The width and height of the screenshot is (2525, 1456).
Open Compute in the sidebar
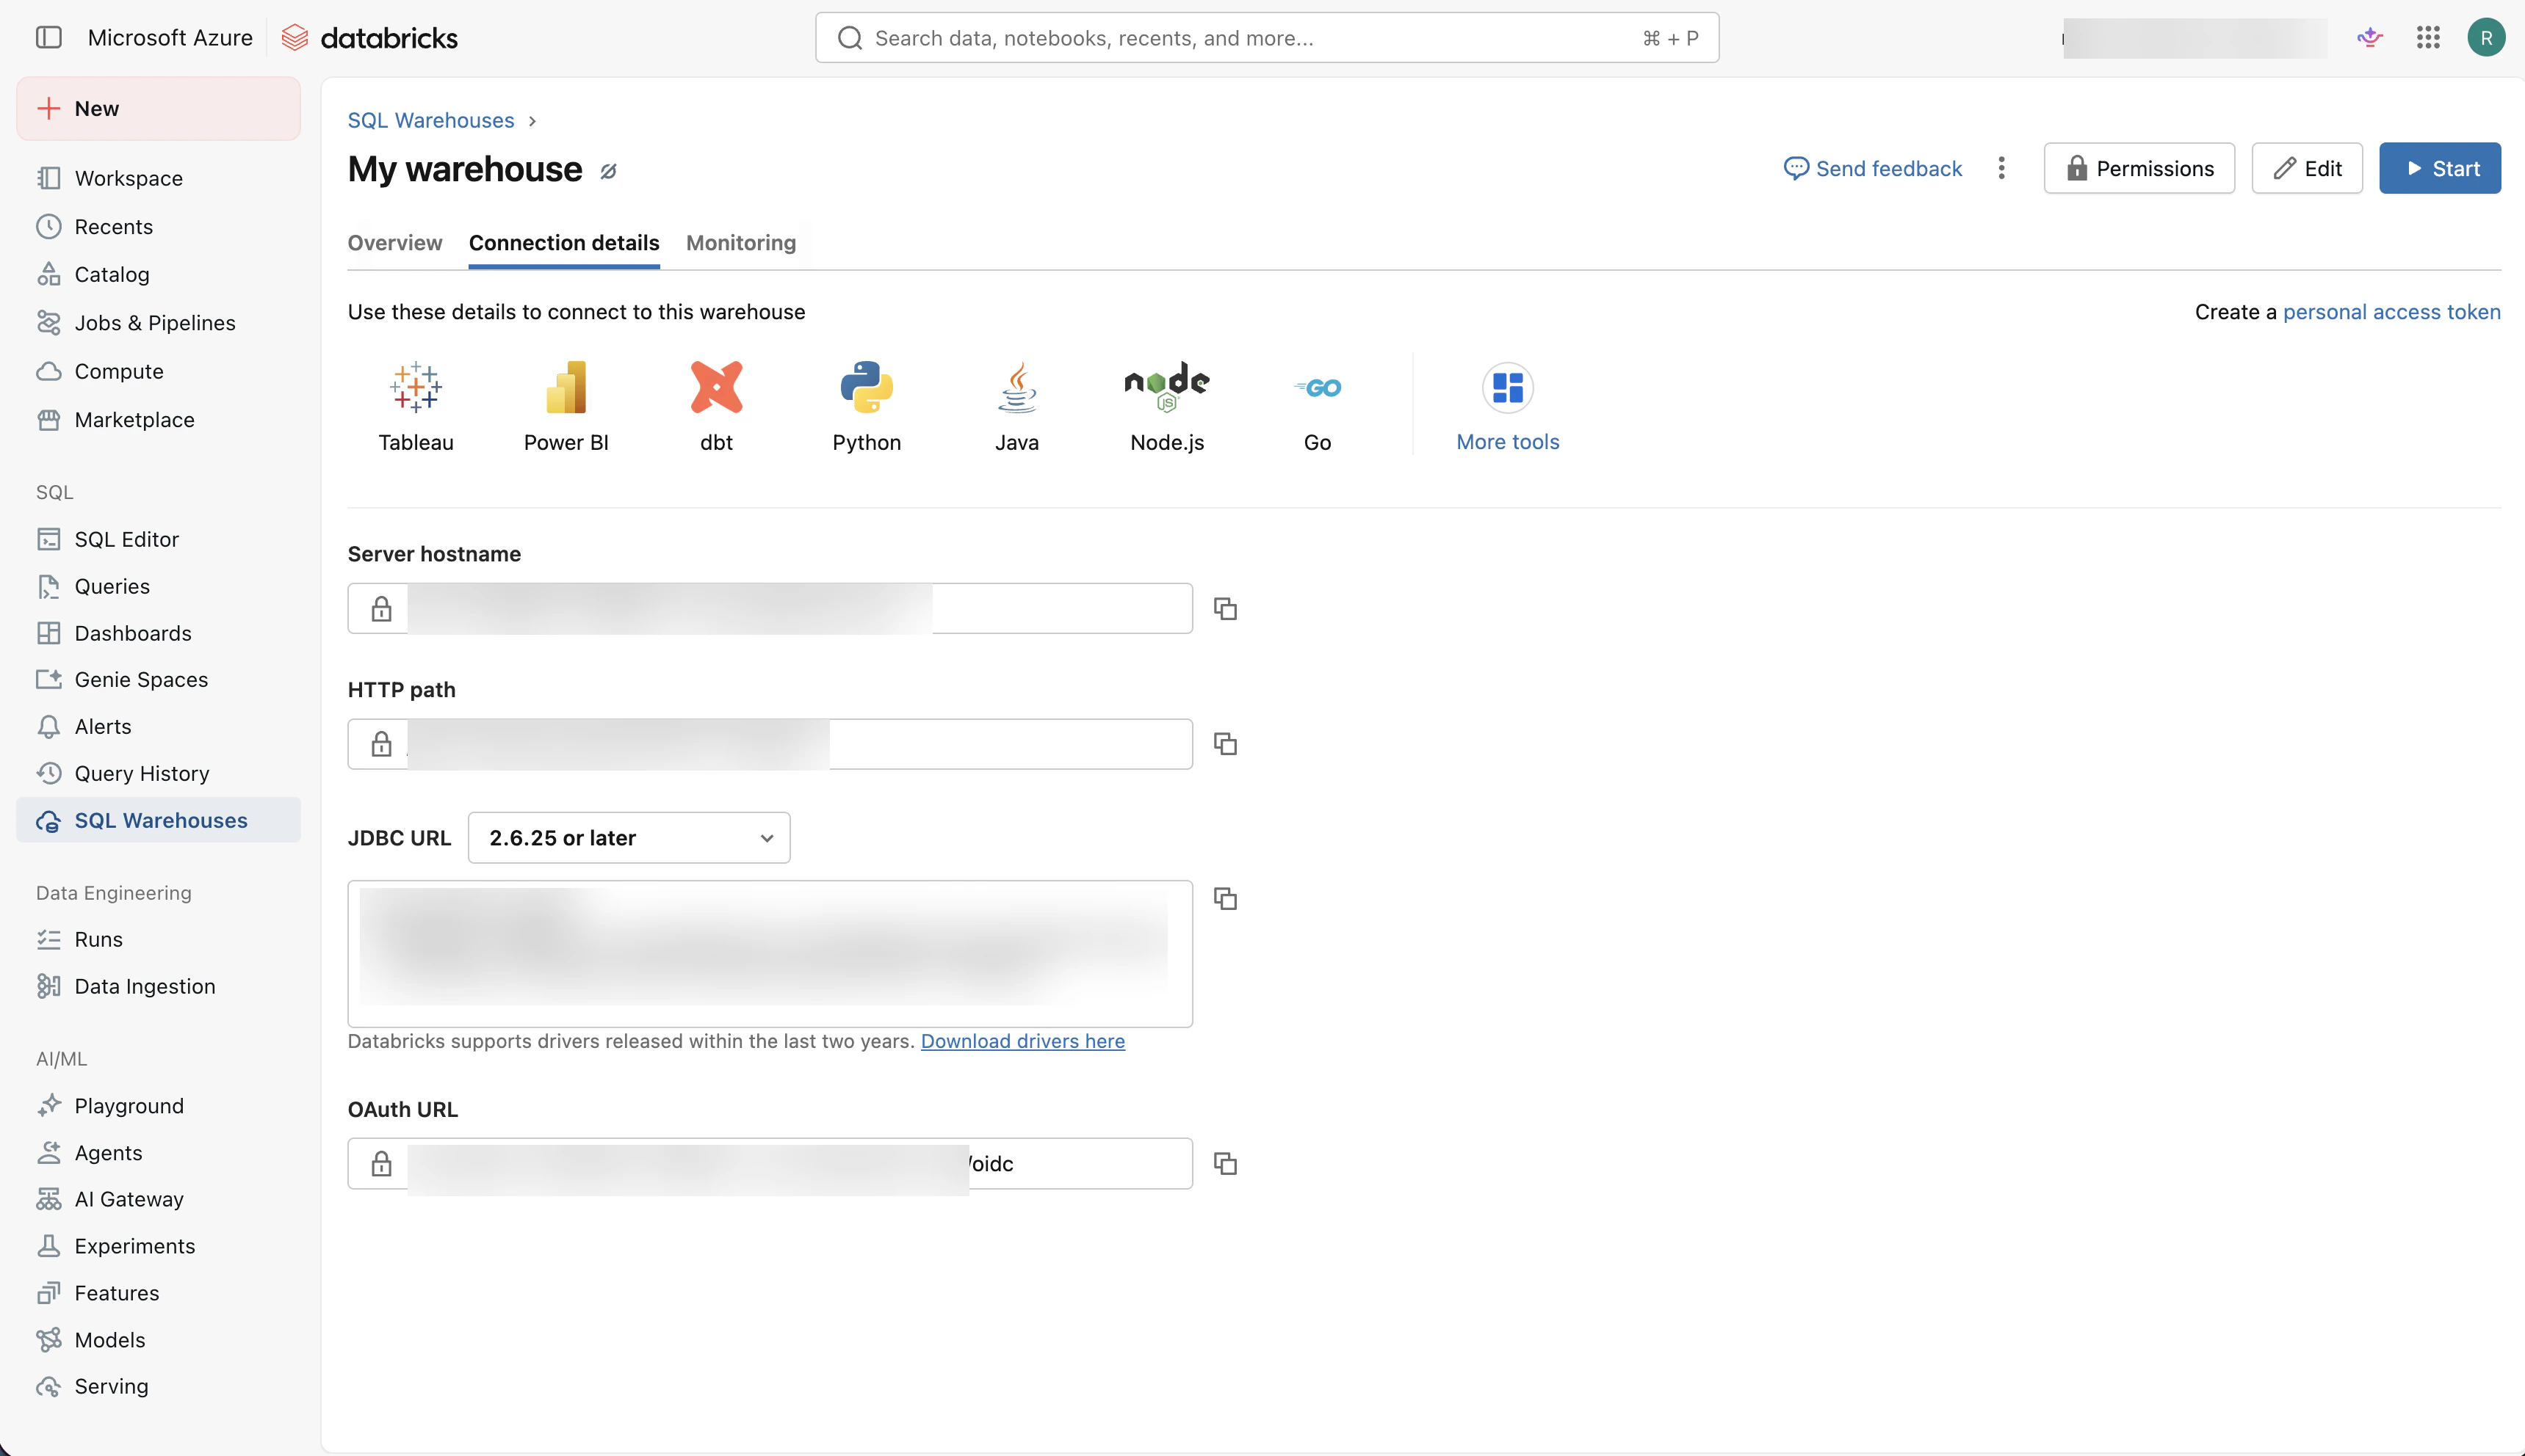(x=158, y=371)
